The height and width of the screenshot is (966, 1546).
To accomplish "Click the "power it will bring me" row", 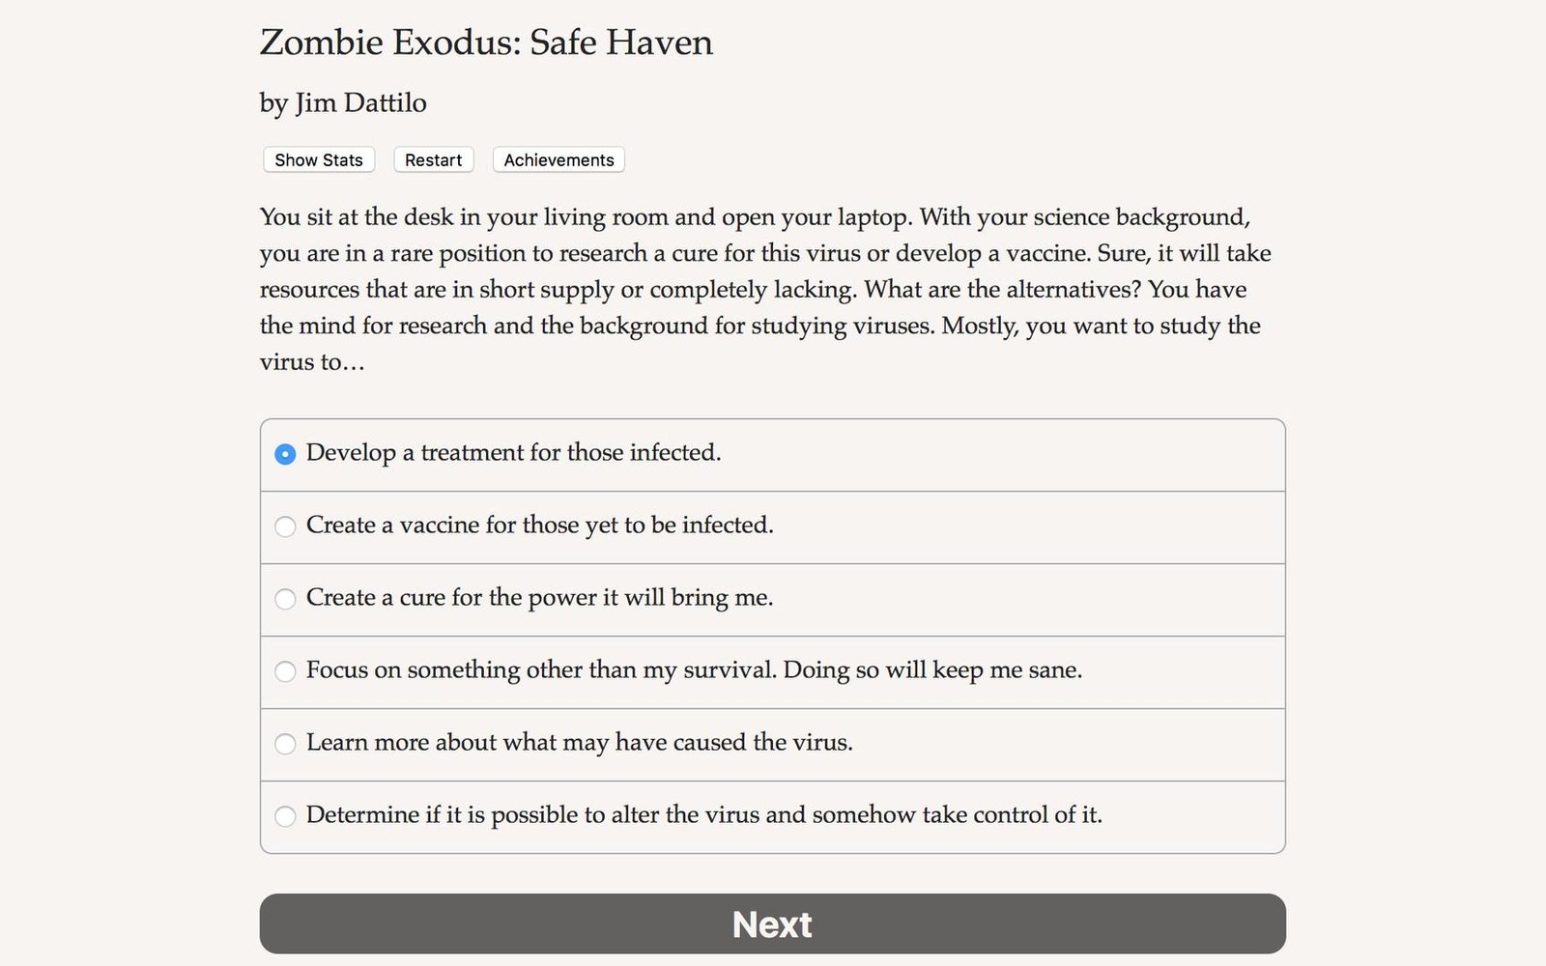I will tap(539, 598).
